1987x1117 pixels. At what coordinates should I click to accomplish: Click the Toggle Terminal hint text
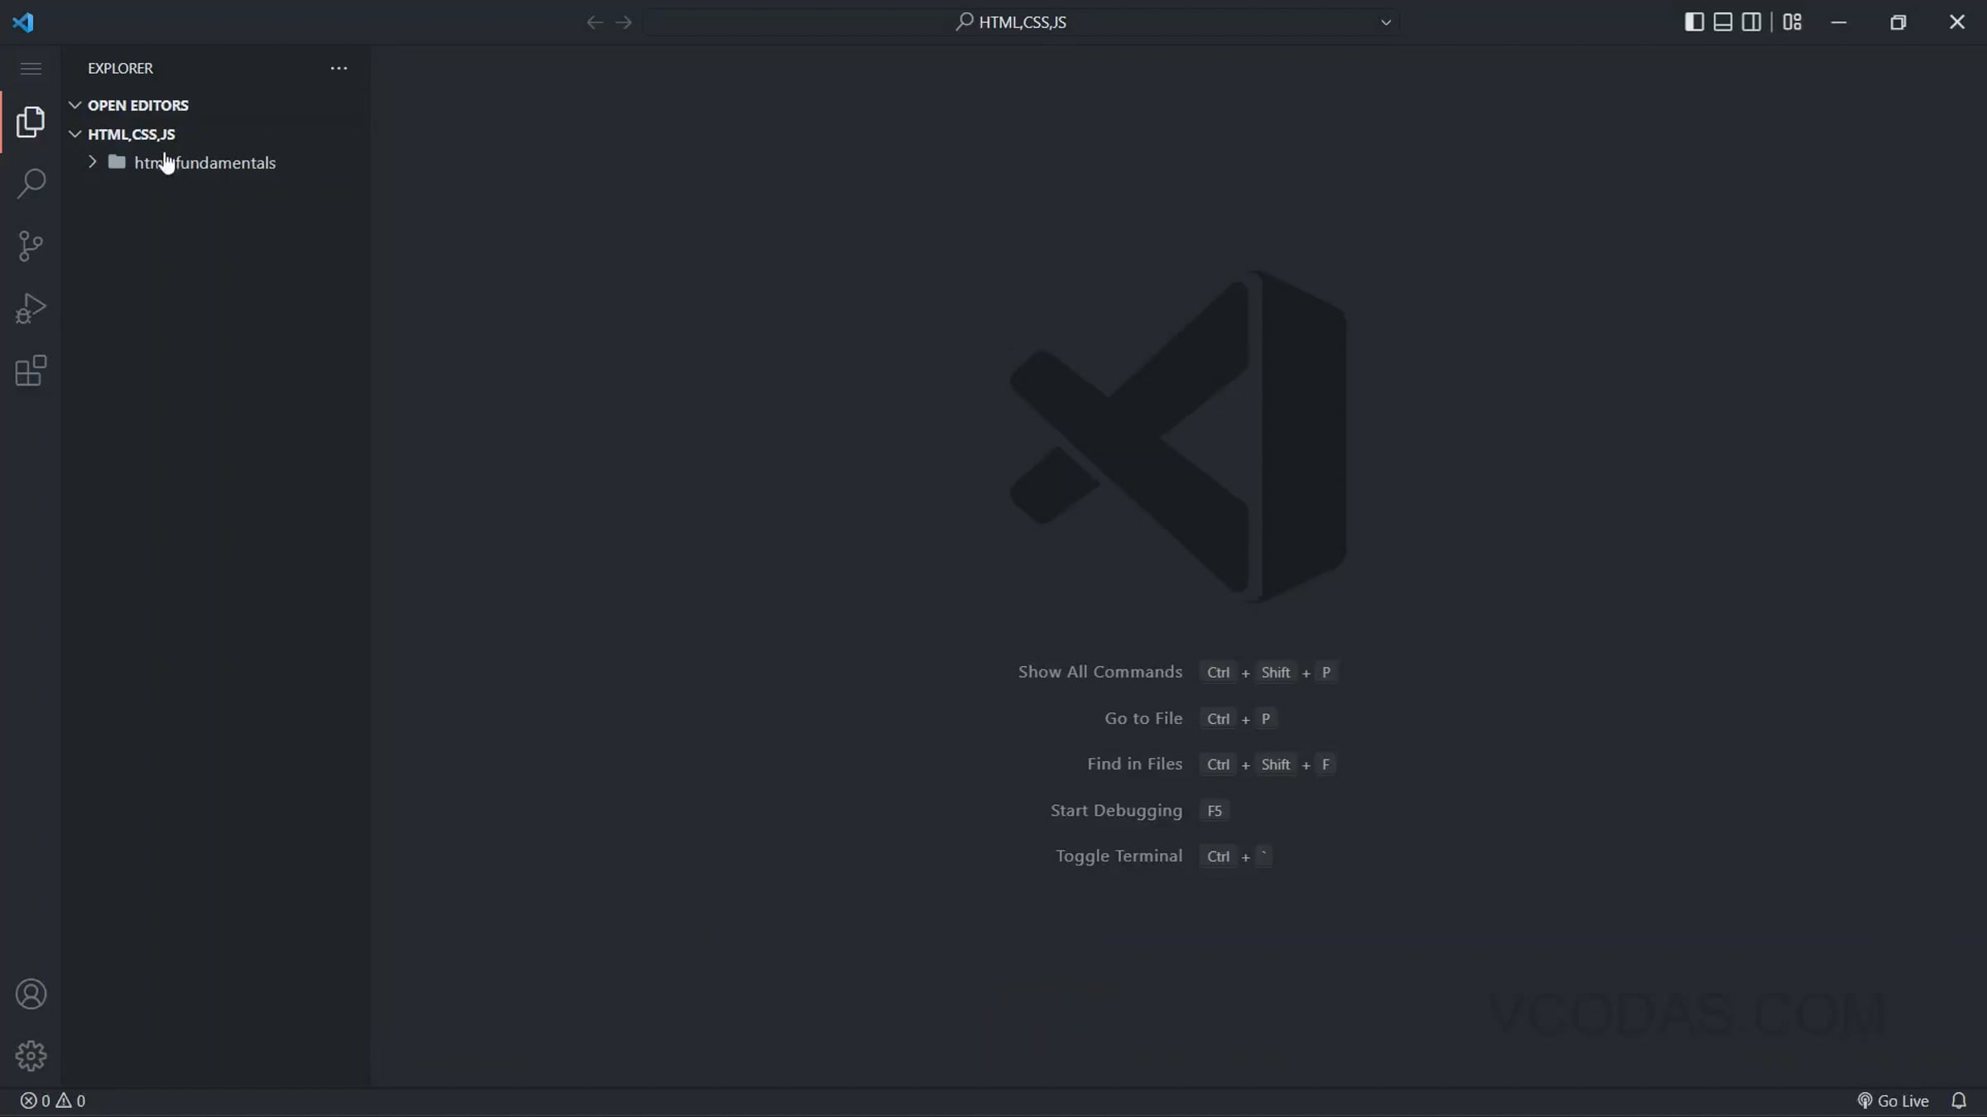pyautogui.click(x=1119, y=856)
